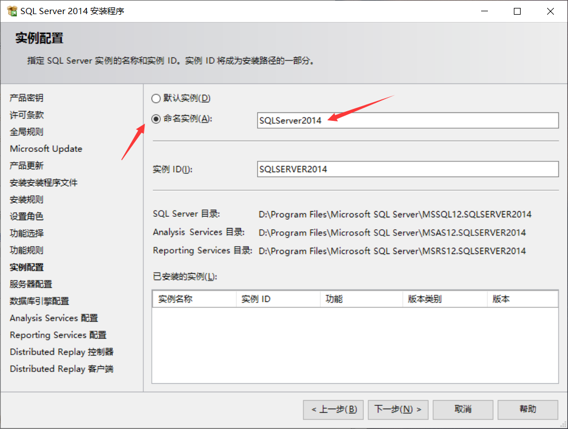Select the 默认实例 radio button

coord(156,98)
